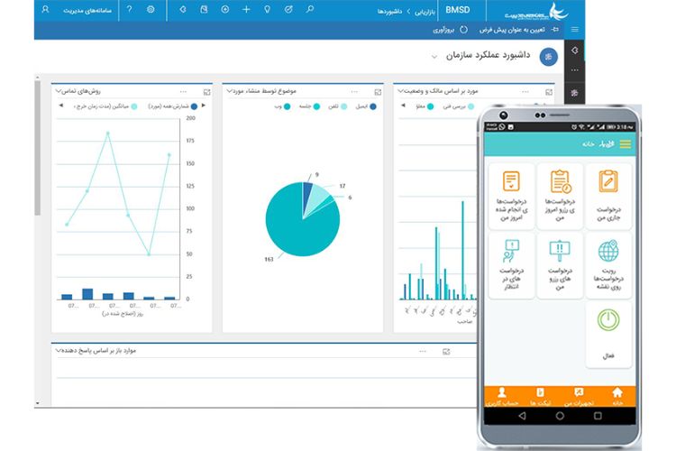Image resolution: width=676 pixels, height=451 pixels.
Task: Open 'موضوع توسط منشاء مورد' chart dropdown chevron
Action: click(x=229, y=91)
